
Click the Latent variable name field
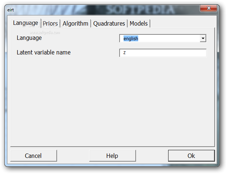[163, 53]
